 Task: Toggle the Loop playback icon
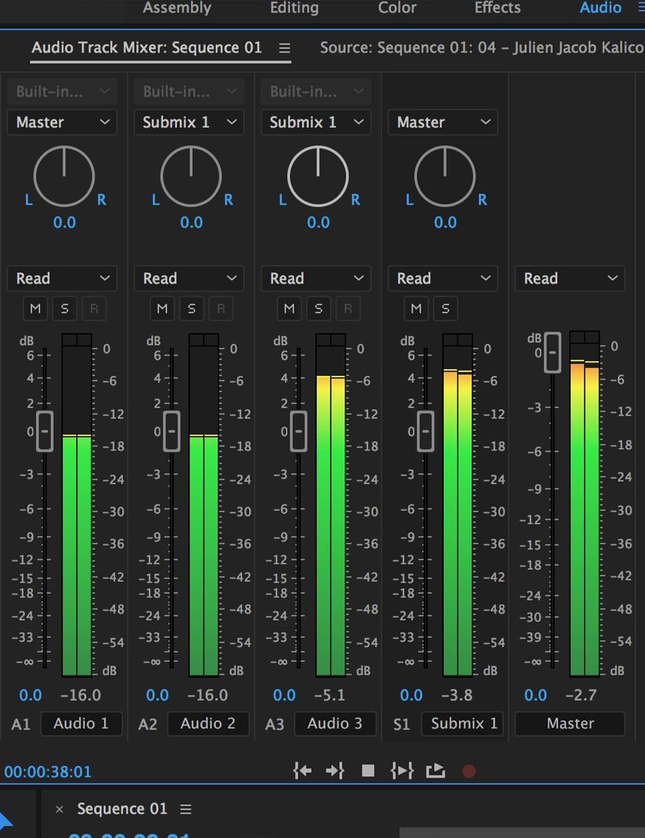pos(436,770)
